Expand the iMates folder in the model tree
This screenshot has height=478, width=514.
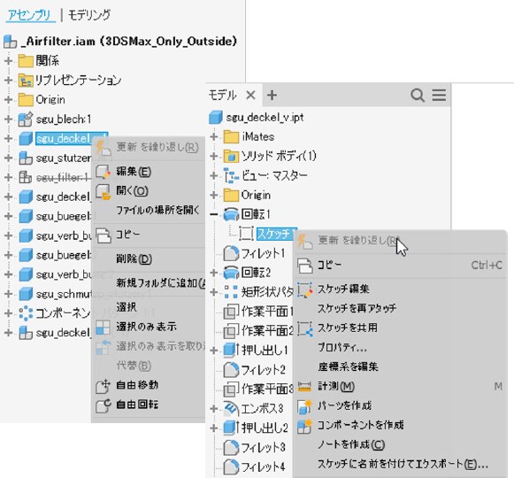(x=214, y=136)
